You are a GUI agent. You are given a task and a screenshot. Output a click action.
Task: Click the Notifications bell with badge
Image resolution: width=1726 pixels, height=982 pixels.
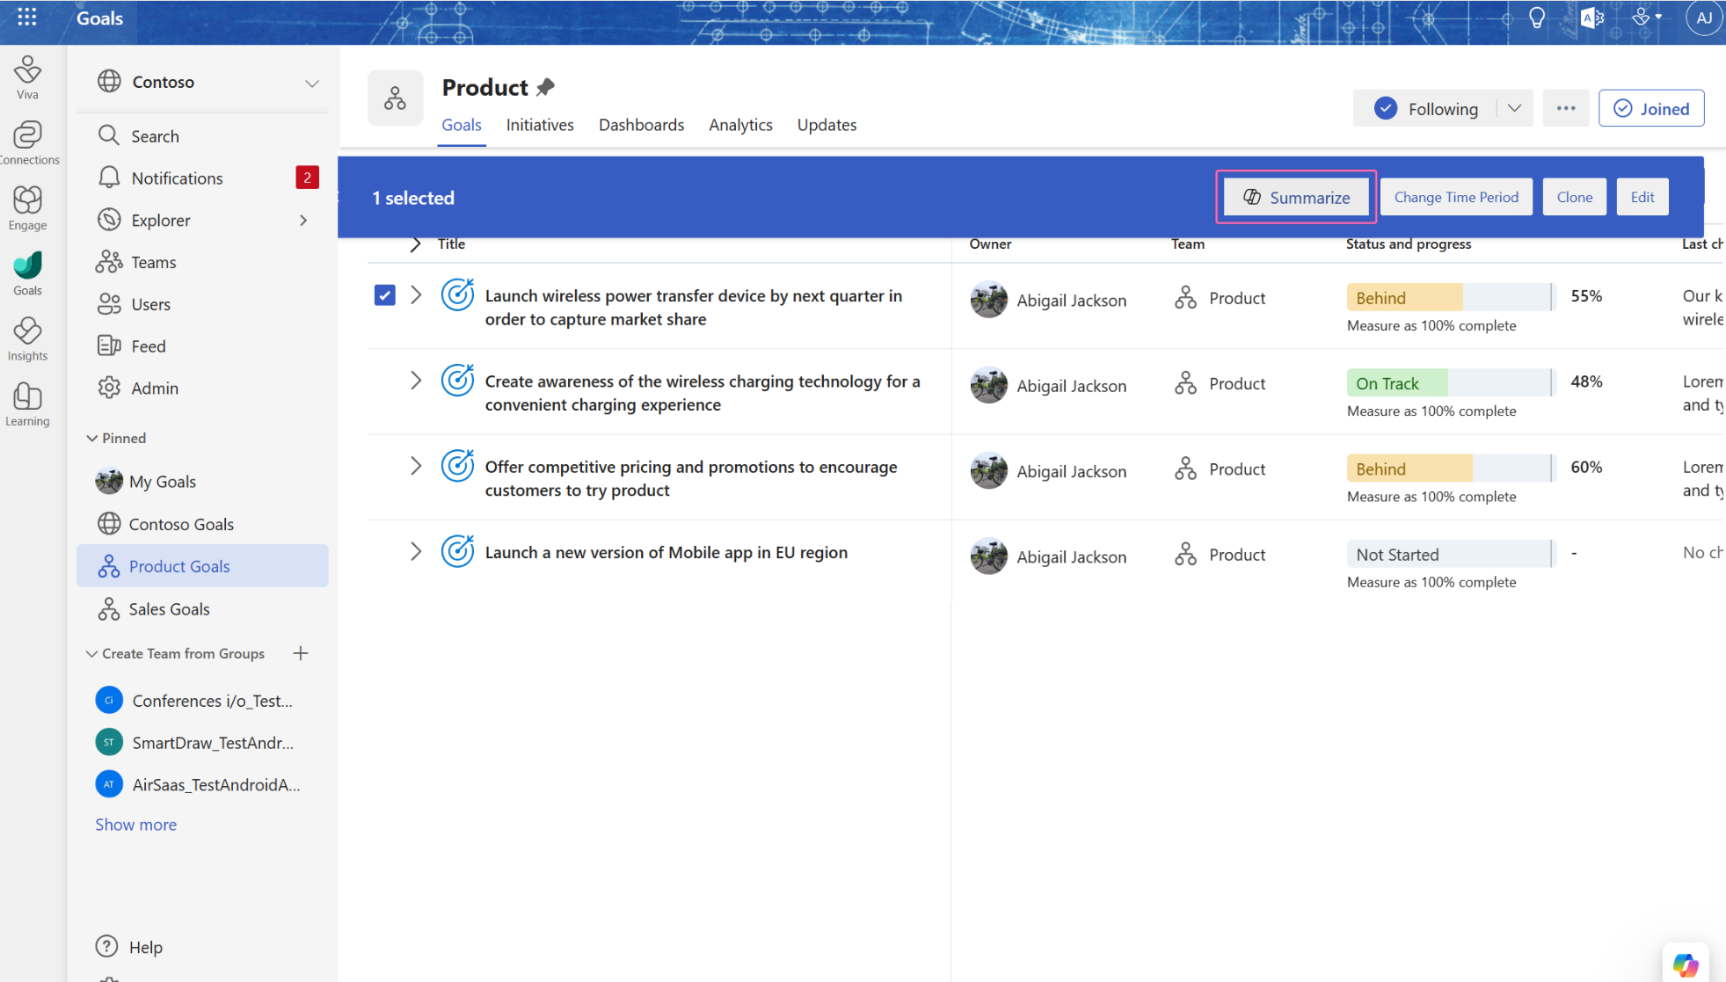click(176, 178)
